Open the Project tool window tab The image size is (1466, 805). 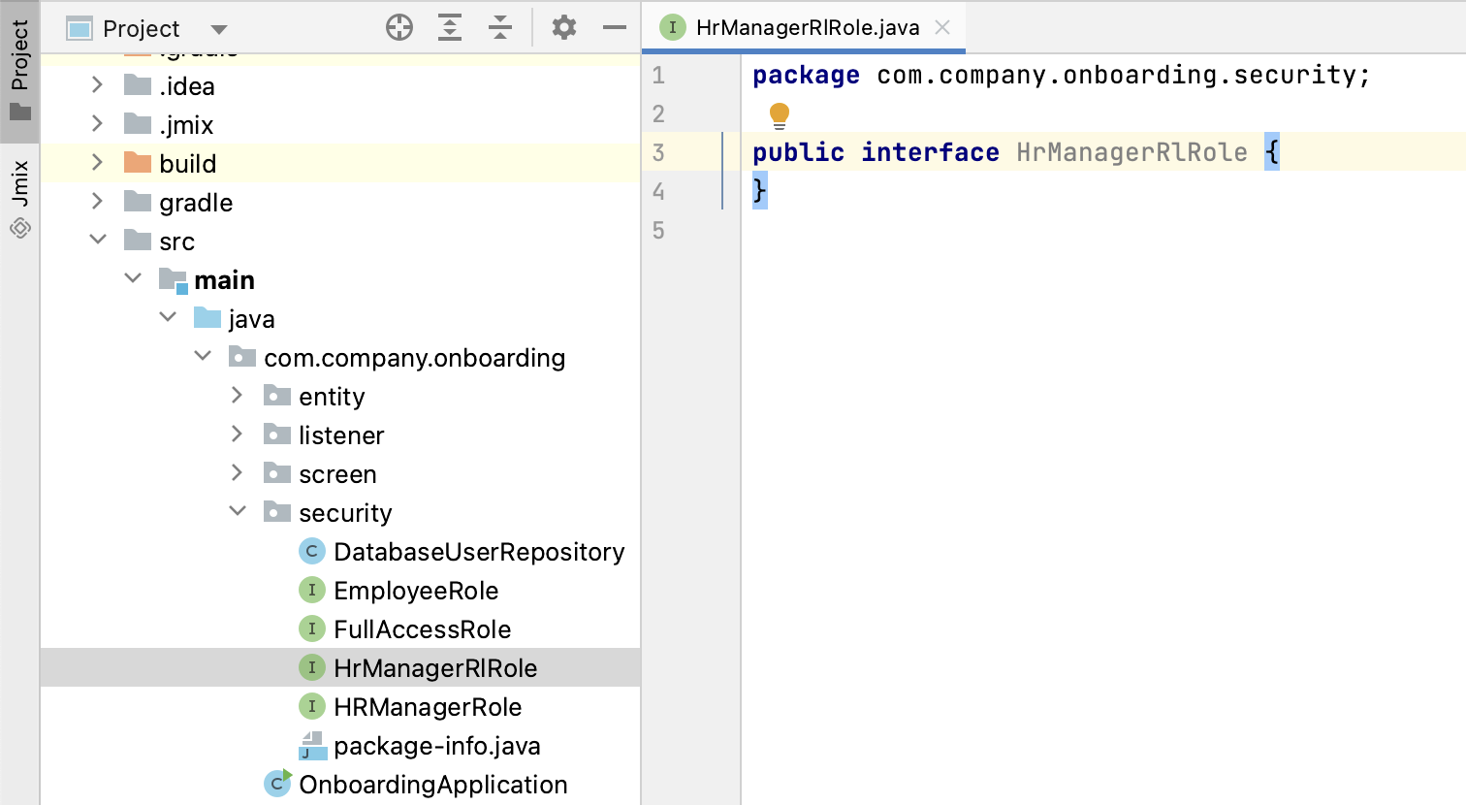click(19, 70)
